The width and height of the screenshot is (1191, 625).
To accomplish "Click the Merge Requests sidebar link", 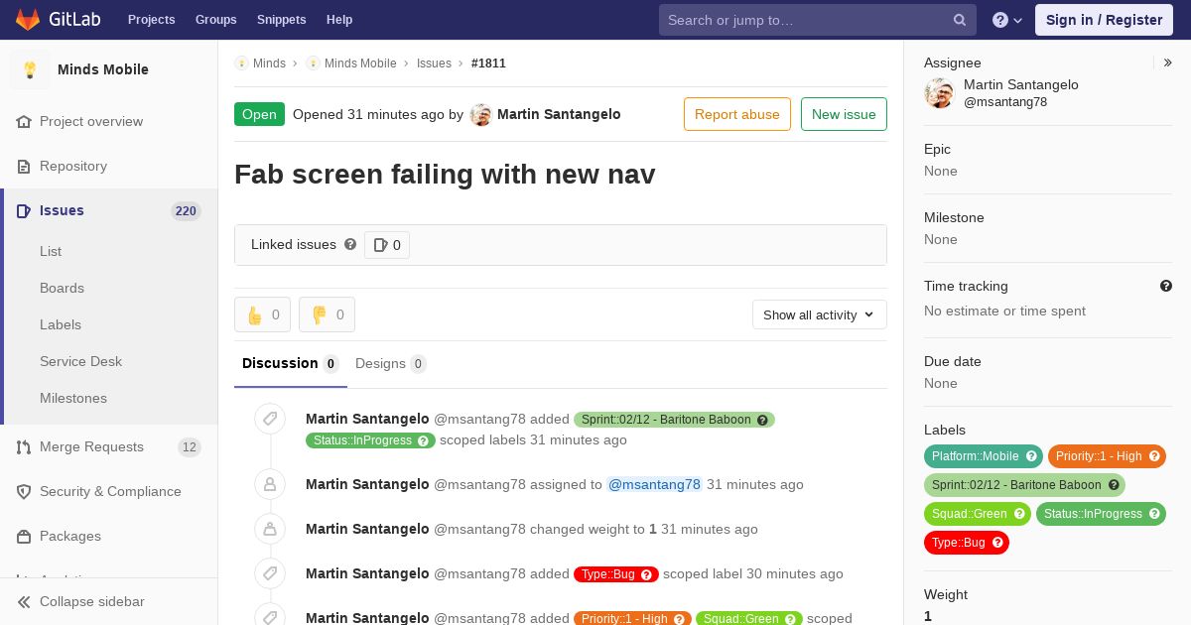I will tap(91, 446).
